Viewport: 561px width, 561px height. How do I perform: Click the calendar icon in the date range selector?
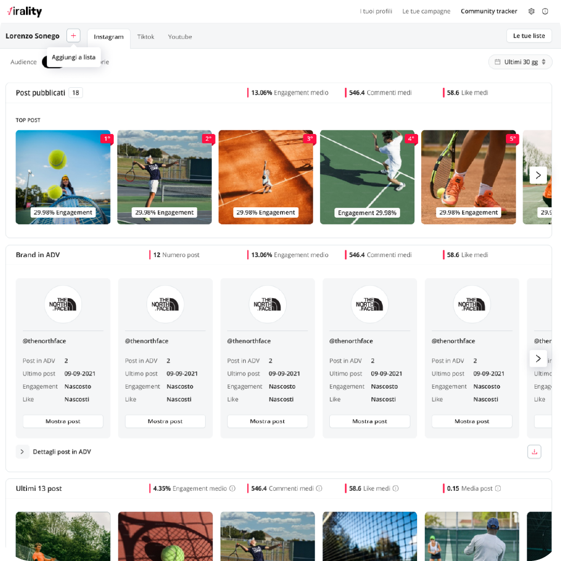click(497, 61)
